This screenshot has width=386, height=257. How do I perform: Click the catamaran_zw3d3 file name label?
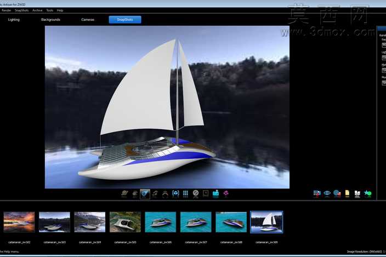pyautogui.click(x=54, y=242)
